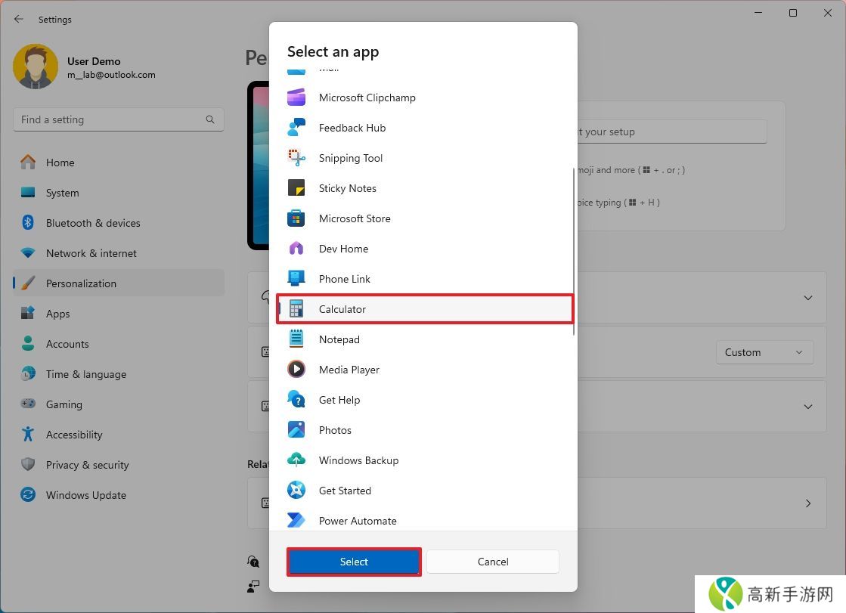Open Windows Update in the sidebar
This screenshot has height=613, width=846.
[85, 495]
